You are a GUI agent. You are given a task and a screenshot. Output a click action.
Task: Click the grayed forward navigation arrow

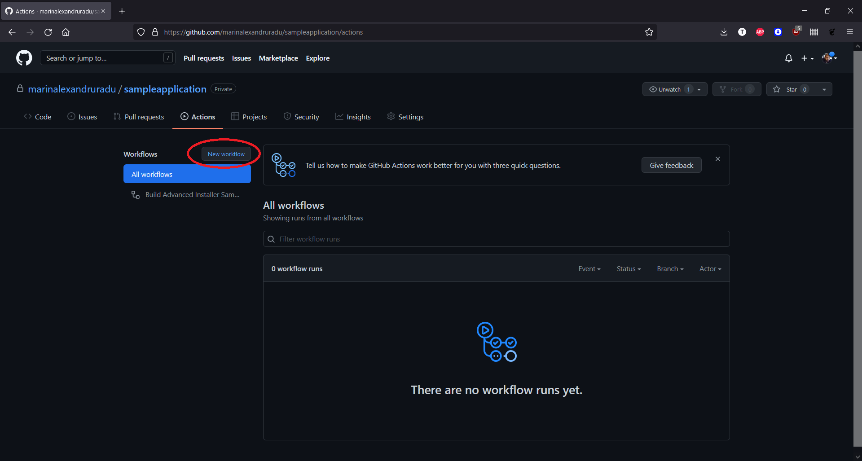click(x=30, y=32)
